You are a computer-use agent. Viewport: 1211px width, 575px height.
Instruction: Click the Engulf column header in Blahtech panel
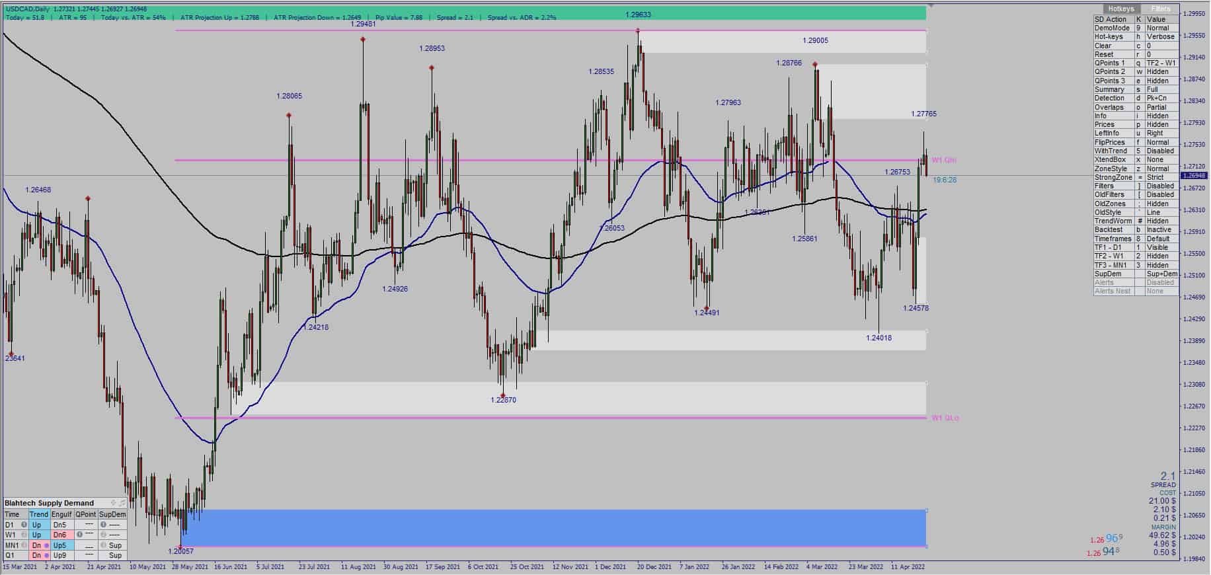[x=61, y=514]
